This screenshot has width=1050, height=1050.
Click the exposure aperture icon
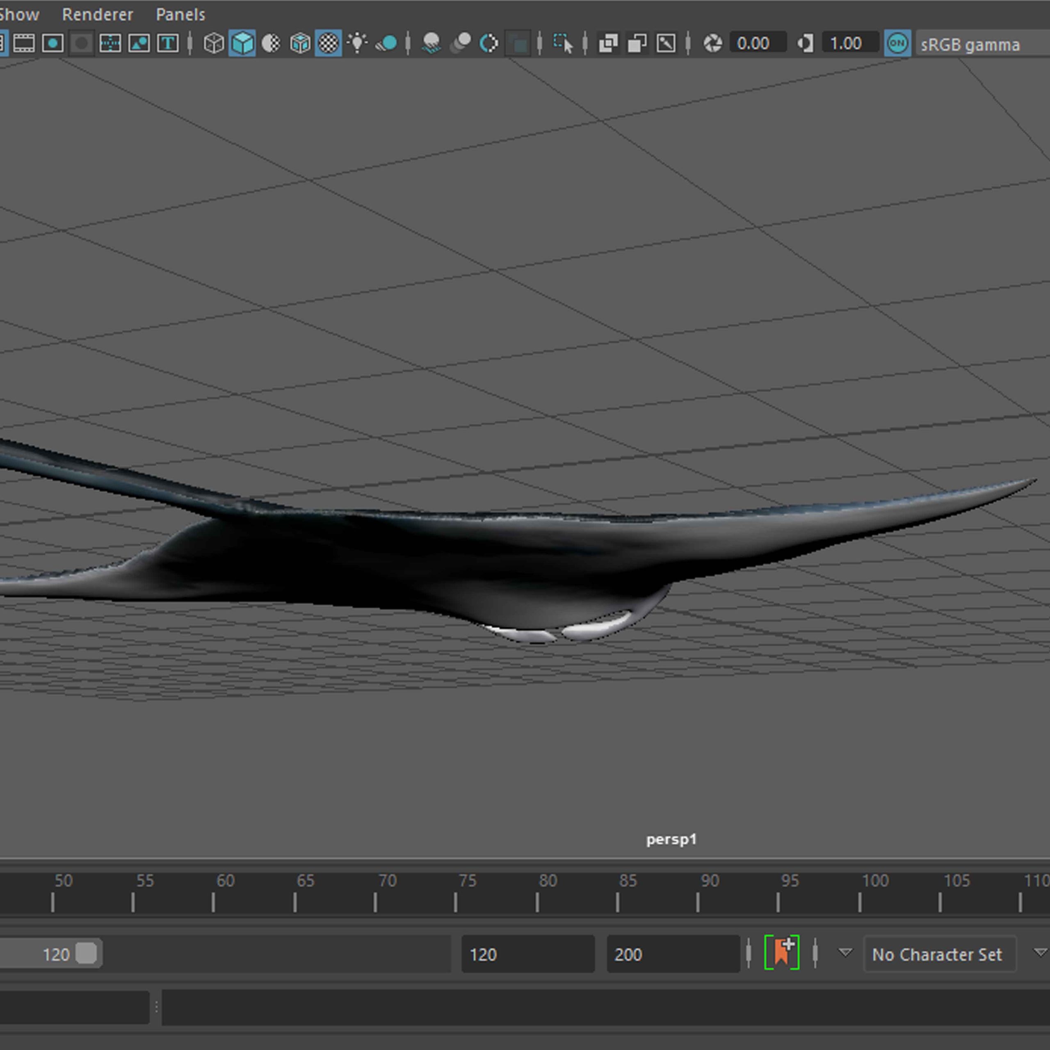(x=712, y=43)
